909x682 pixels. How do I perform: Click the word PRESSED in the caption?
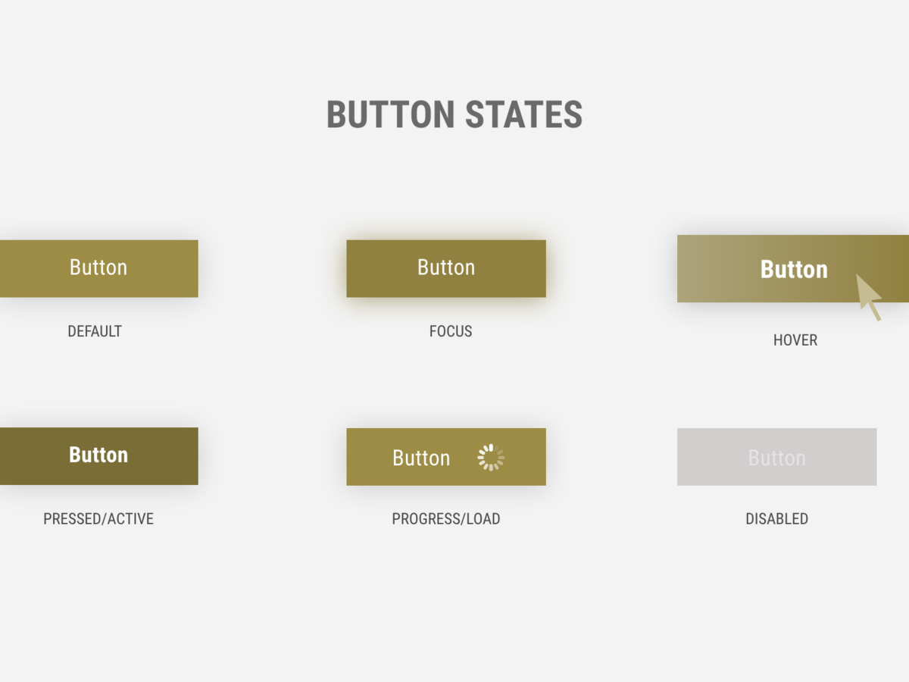coord(73,519)
